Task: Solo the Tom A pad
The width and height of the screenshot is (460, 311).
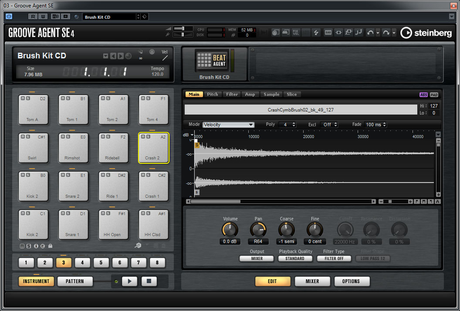Action: (x=28, y=98)
